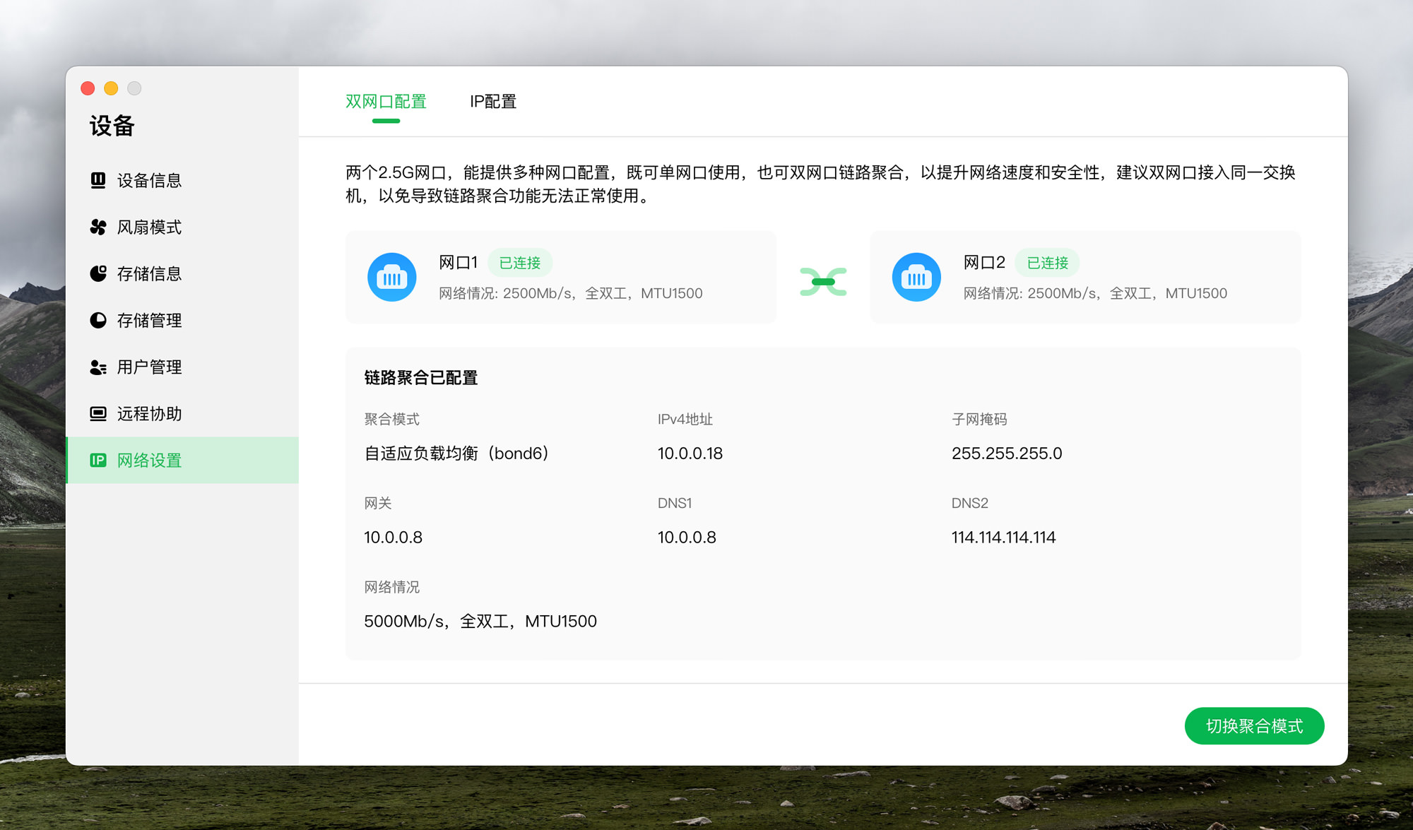Screen dimensions: 1413x830
Task: Click the storage management icon
Action: [x=98, y=320]
